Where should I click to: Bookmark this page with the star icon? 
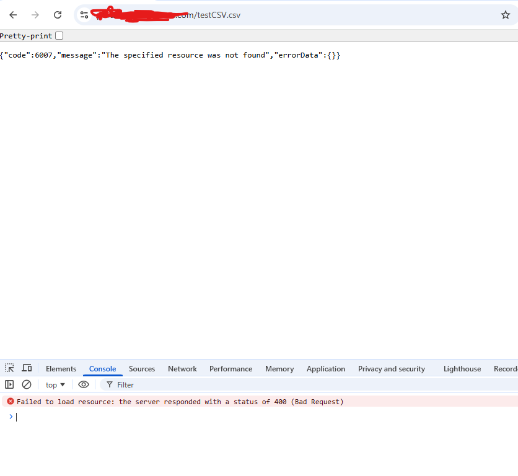pos(505,15)
